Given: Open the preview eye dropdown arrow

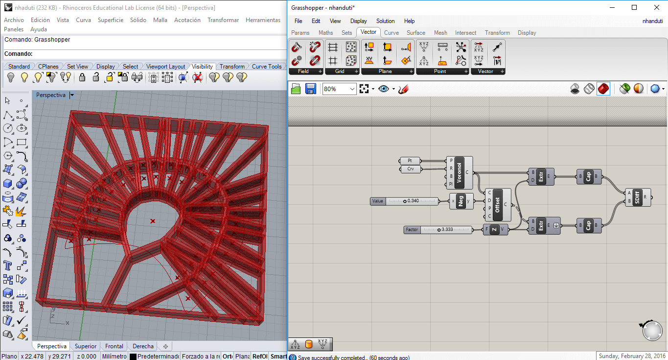Looking at the screenshot, I should point(393,89).
